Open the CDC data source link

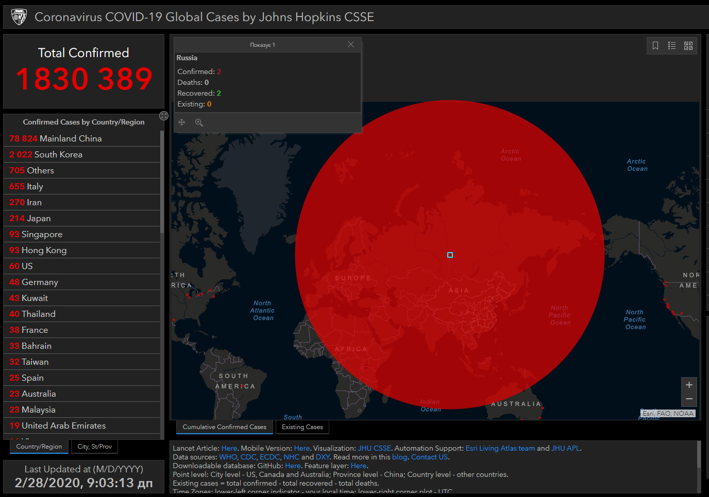(248, 457)
